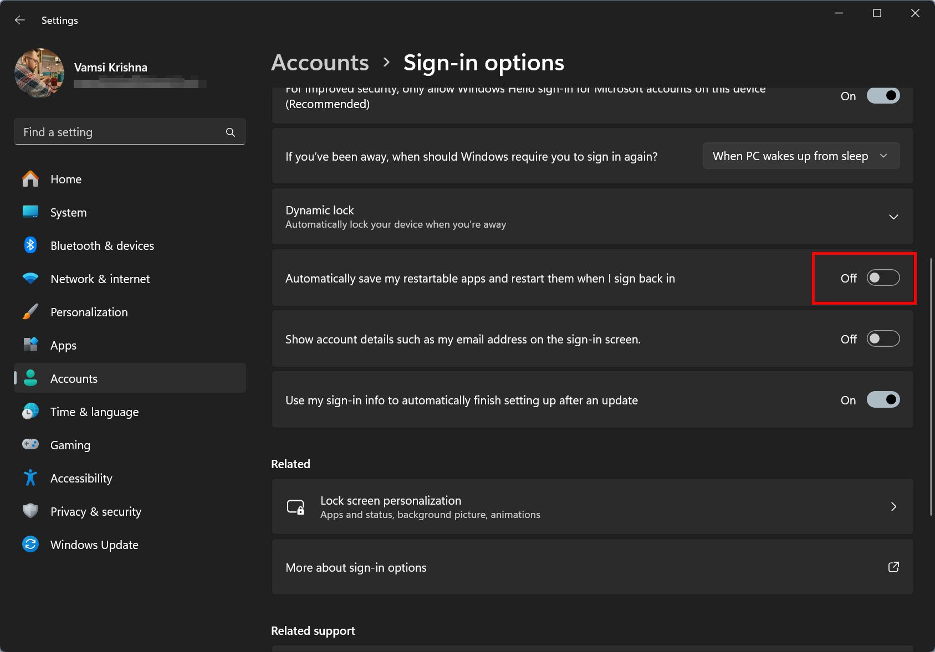Click the Bluetooth & devices icon
This screenshot has width=935, height=652.
30,245
